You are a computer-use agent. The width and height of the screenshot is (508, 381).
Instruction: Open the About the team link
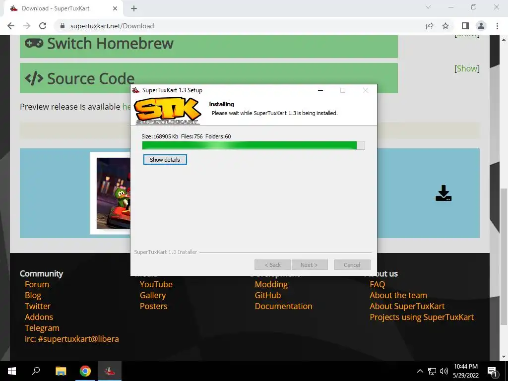click(x=398, y=296)
